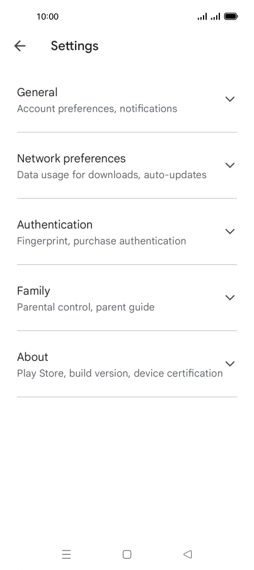Tap 'Fingerprint, purchase authentication' description
The height and width of the screenshot is (570, 254).
(x=101, y=241)
